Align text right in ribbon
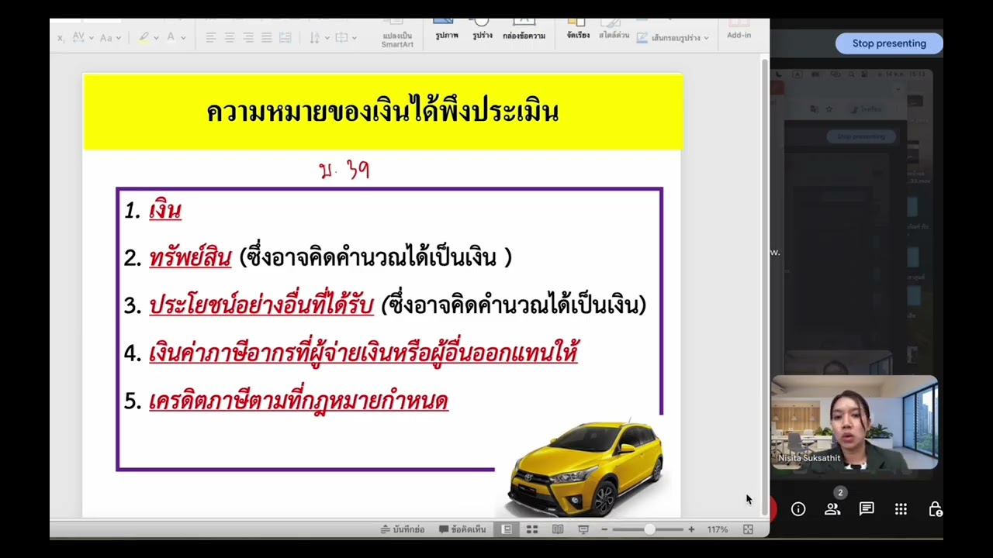Screen dimensions: 993x558 [248, 37]
